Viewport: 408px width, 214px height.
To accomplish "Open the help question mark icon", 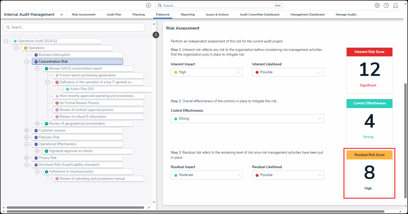I will [x=386, y=6].
